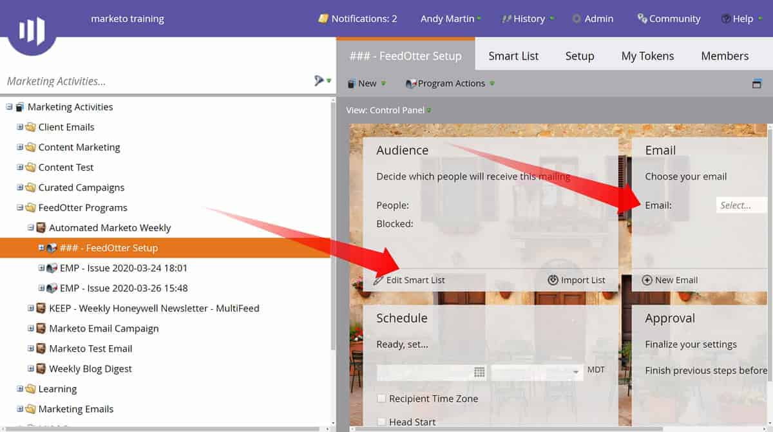
Task: Click the Client Emails folder icon
Action: point(30,127)
